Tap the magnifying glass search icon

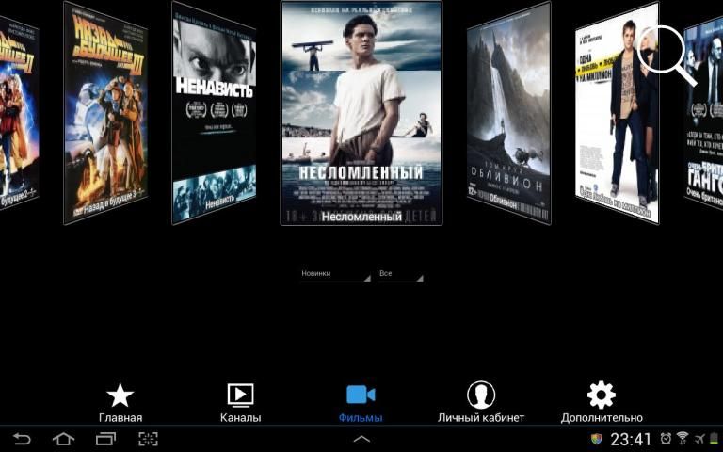[666, 53]
